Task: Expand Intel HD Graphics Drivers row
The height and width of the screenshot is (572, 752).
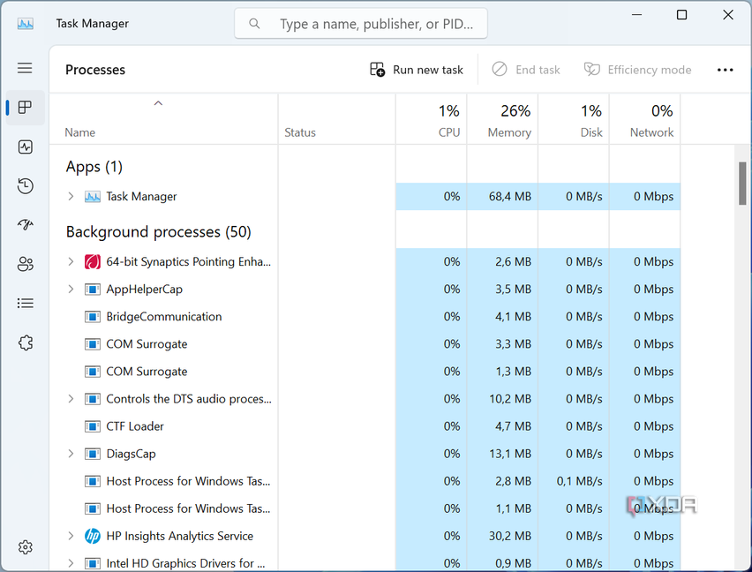Action: coord(71,563)
